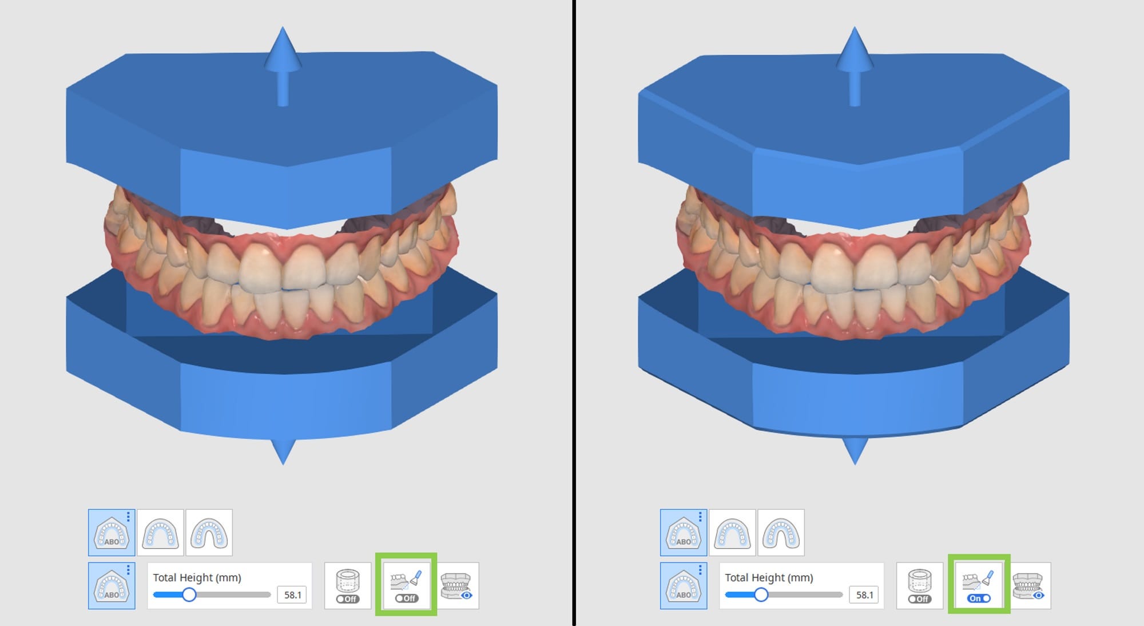Select rounded arch base shape in left panel
Viewport: 1144px width, 626px height.
(x=160, y=533)
